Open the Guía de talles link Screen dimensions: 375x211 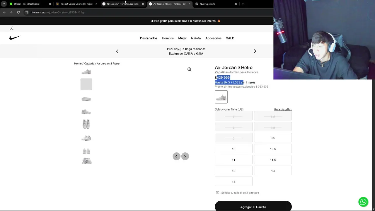tap(283, 109)
